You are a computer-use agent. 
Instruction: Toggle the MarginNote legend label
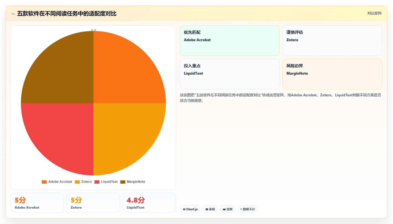click(x=136, y=182)
